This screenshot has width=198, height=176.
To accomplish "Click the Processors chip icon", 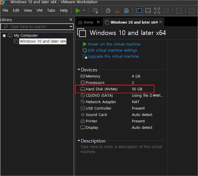I will pyautogui.click(x=83, y=83).
